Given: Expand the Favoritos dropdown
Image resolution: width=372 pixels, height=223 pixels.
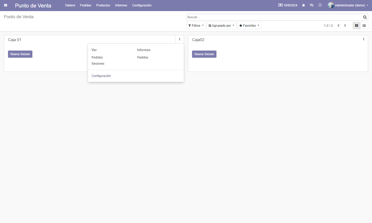Looking at the screenshot, I should [249, 26].
